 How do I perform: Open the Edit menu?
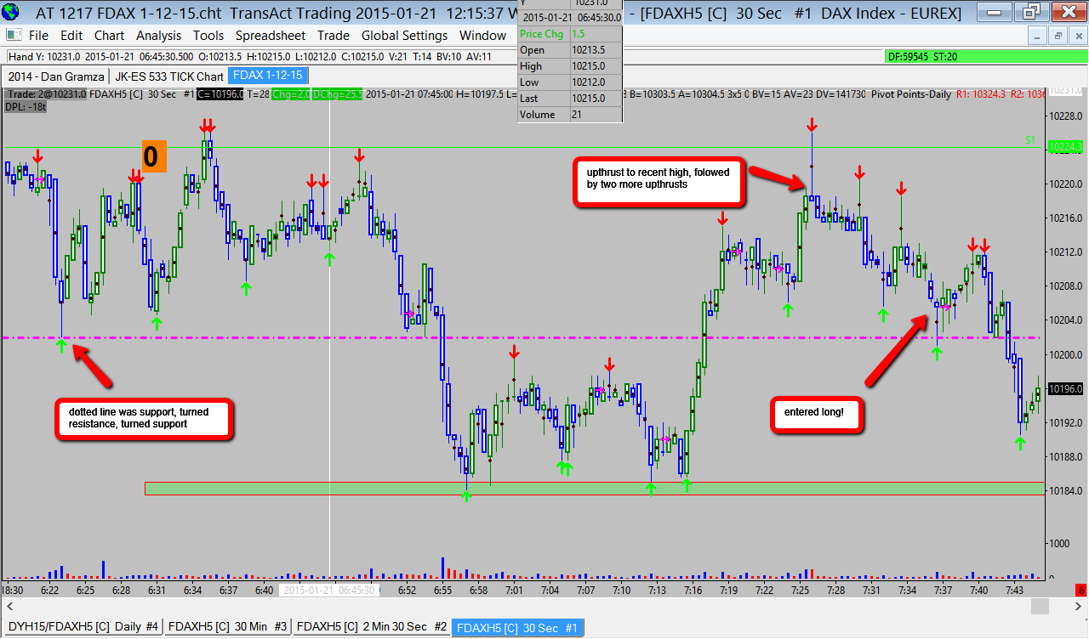(71, 36)
